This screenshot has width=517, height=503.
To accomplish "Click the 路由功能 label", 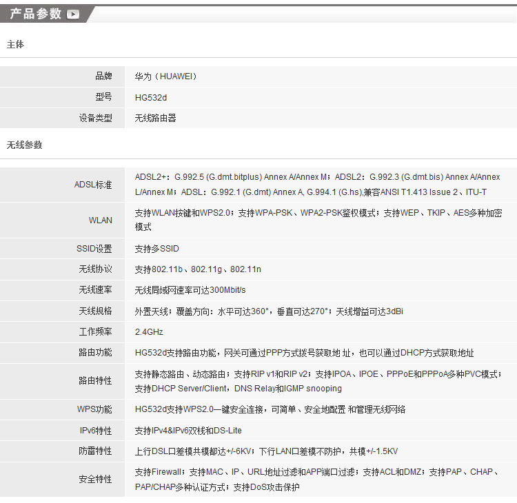I will click(x=95, y=352).
